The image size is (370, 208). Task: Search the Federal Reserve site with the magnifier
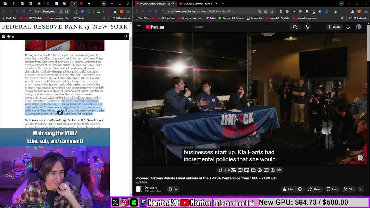pos(126,36)
